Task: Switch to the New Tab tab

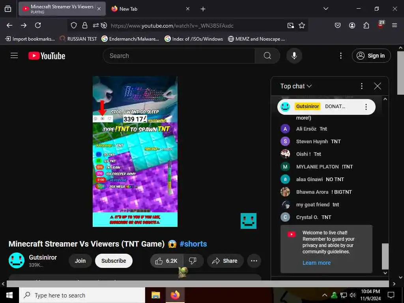Action: tap(150, 9)
